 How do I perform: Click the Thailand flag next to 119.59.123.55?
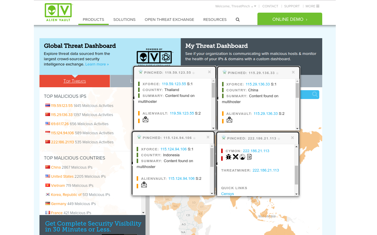click(48, 105)
